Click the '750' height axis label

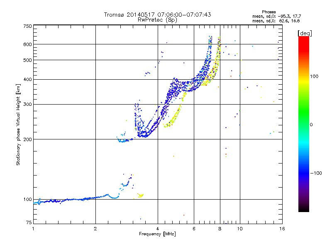tap(27, 26)
